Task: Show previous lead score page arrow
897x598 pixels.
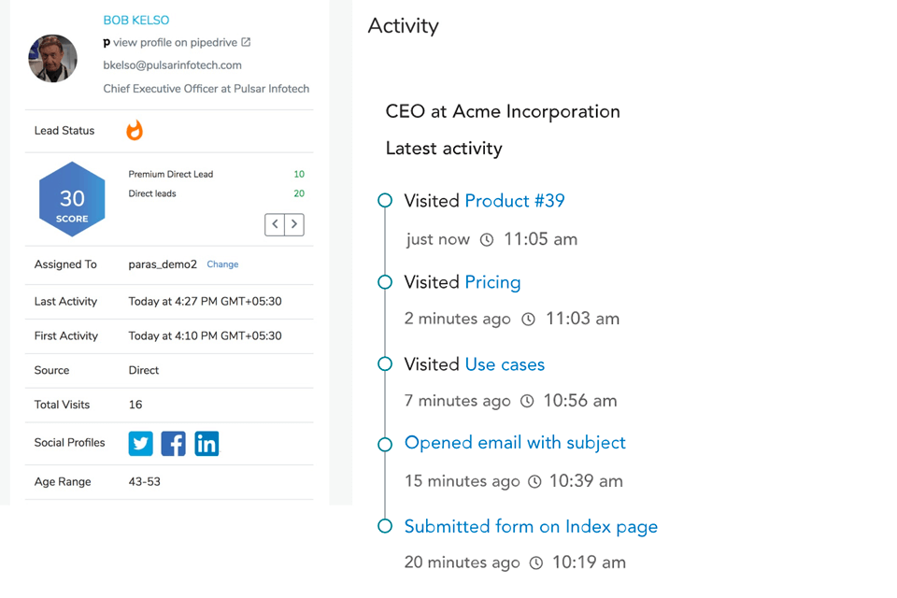Action: click(x=275, y=224)
